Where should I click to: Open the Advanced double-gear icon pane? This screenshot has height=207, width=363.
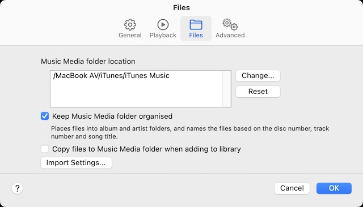pyautogui.click(x=230, y=24)
